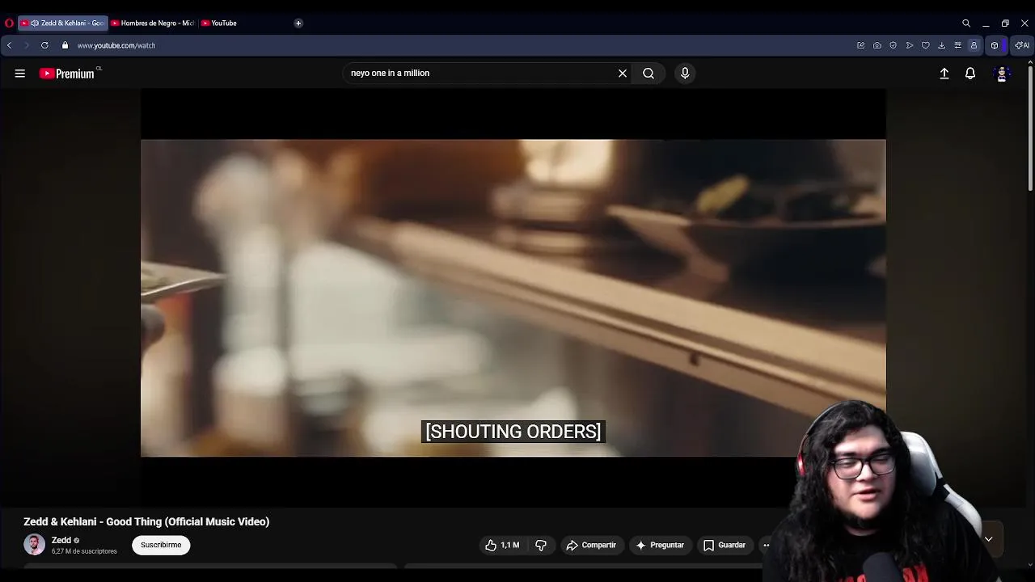1035x582 pixels.
Task: Open the YouTube hamburger guide menu
Action: [20, 74]
